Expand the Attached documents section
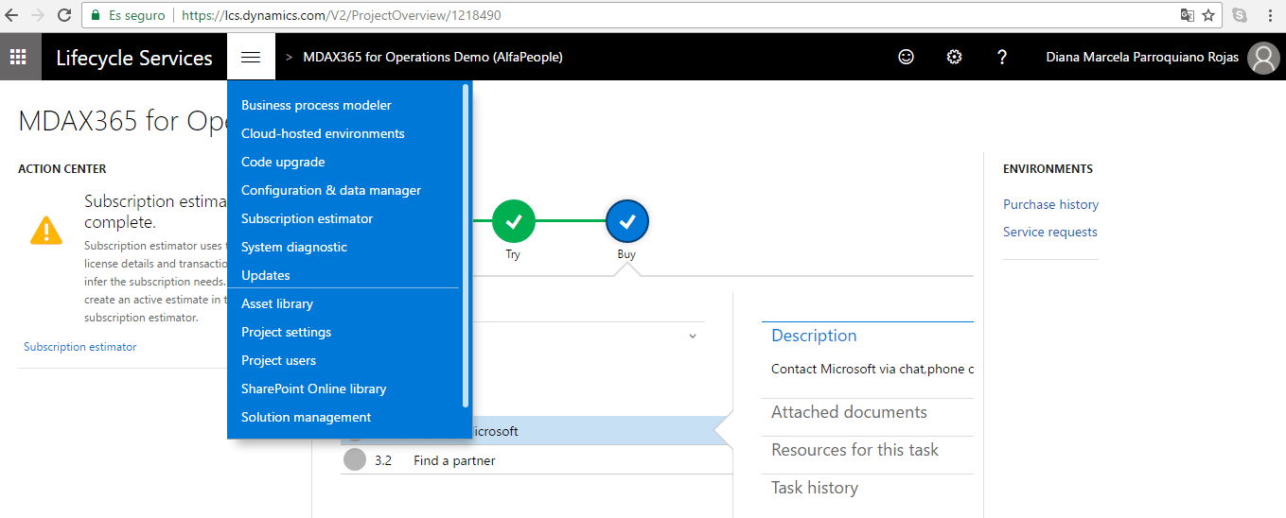1286x518 pixels. [x=849, y=412]
